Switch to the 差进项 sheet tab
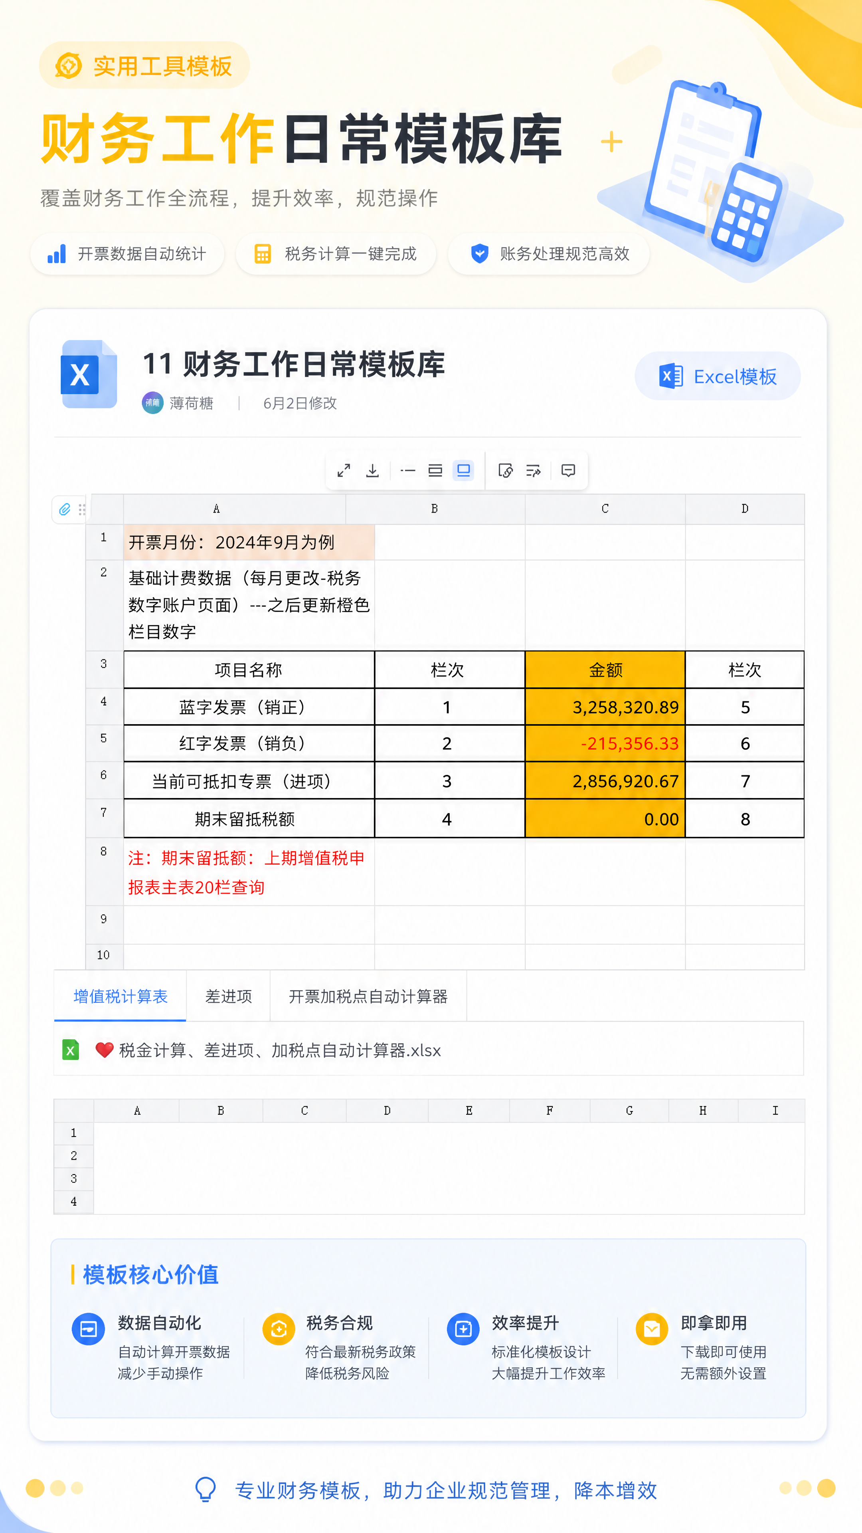The height and width of the screenshot is (1533, 862). tap(228, 996)
